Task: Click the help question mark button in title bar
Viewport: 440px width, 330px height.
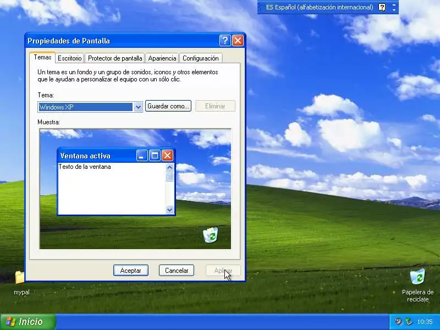Action: coord(225,41)
